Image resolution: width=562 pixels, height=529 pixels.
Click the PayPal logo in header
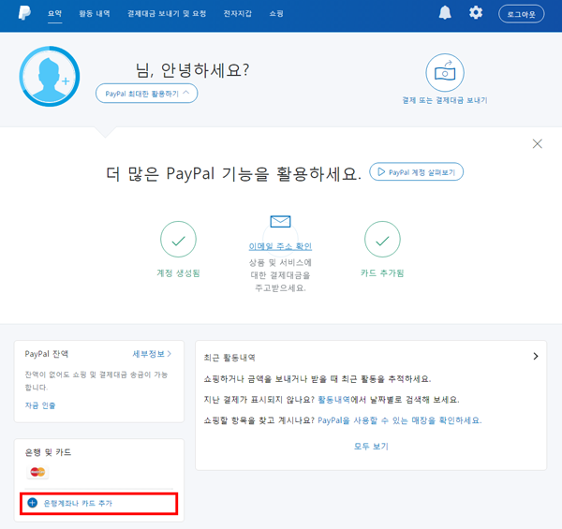(24, 13)
